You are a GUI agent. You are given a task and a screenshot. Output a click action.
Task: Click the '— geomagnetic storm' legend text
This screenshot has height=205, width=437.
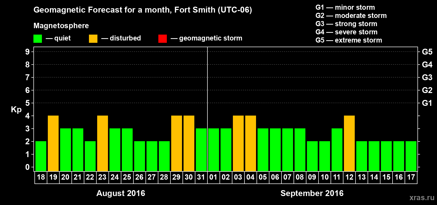tap(206, 38)
